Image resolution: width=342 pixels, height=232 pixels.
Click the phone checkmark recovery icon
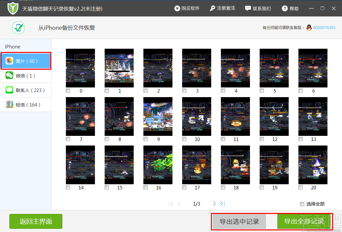tap(18, 28)
